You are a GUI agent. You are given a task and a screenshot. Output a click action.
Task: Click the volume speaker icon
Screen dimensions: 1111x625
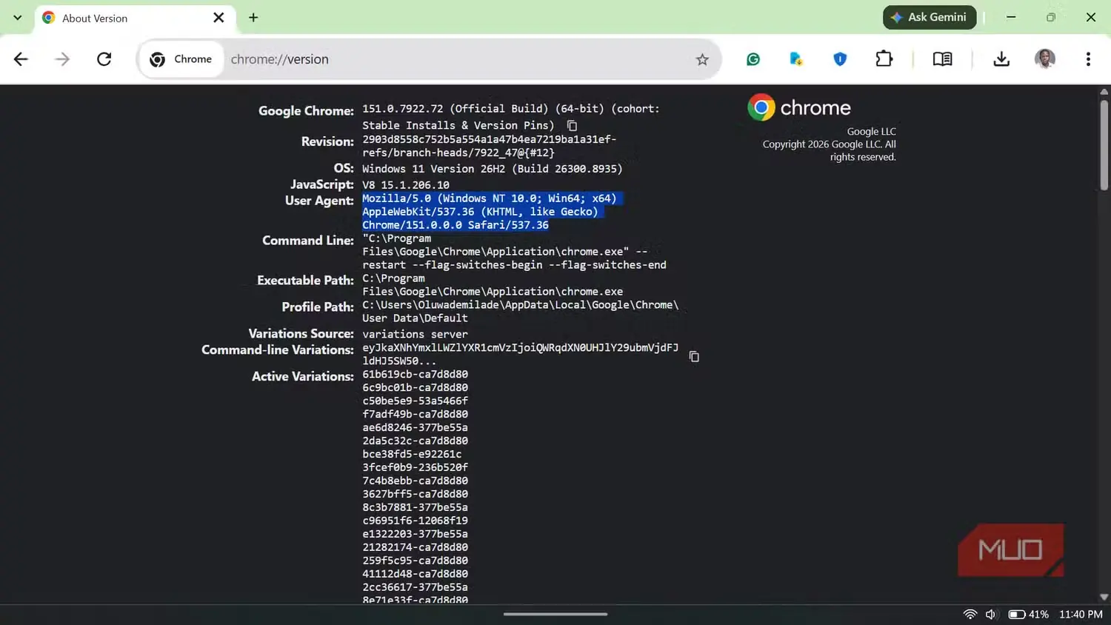[x=991, y=614]
